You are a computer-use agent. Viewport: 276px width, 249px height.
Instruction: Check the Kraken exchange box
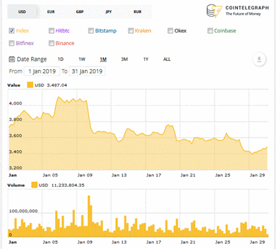coord(131,30)
